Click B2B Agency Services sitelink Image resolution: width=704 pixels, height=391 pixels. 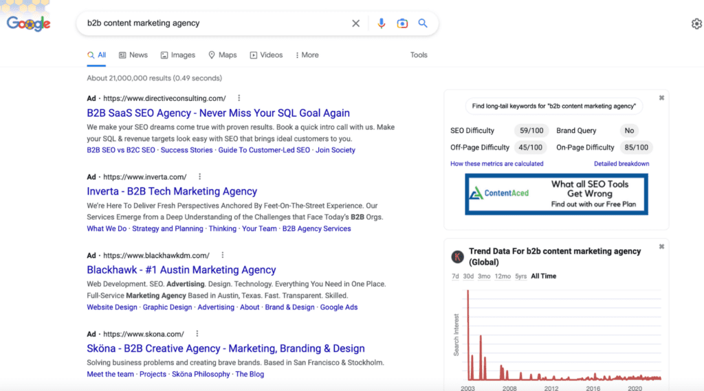[x=316, y=228]
